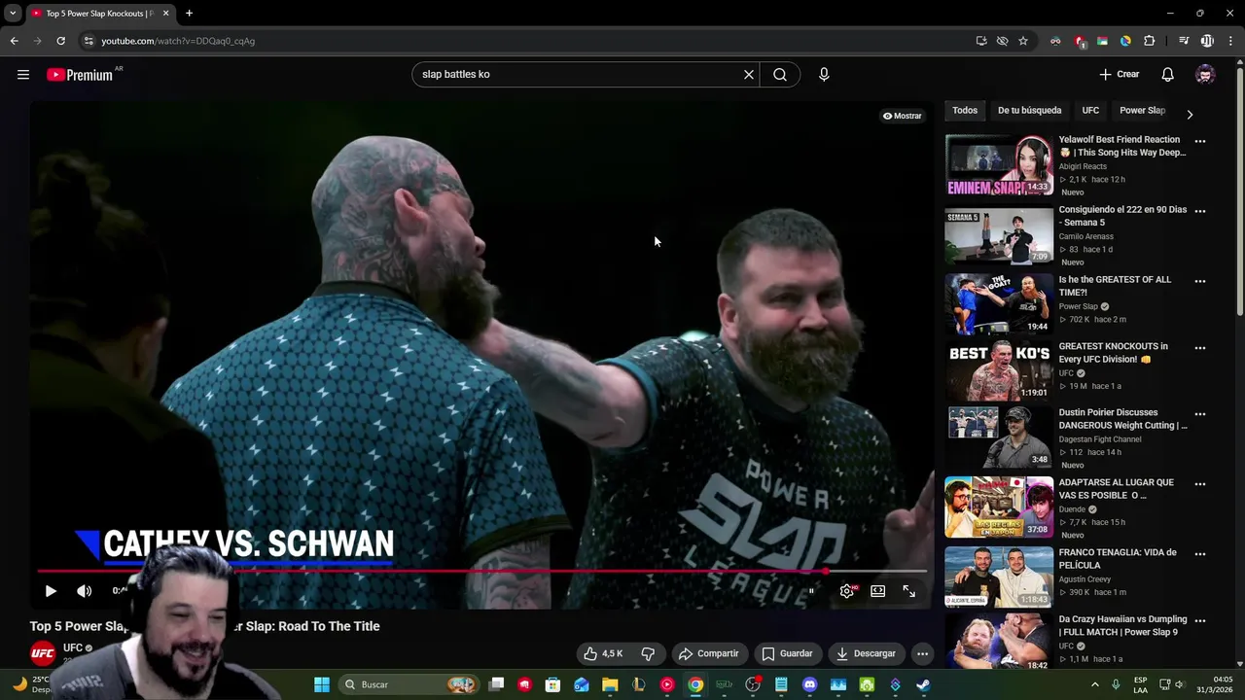Open FRANCO TENAGLIA: VIDA de PELÍCULA video

(999, 577)
